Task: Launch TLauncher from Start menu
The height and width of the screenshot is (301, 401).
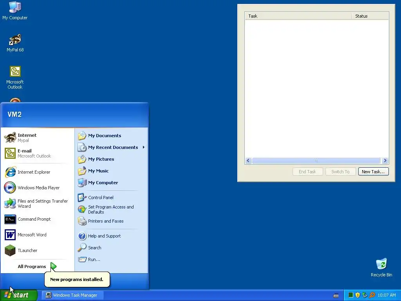Action: [x=37, y=250]
